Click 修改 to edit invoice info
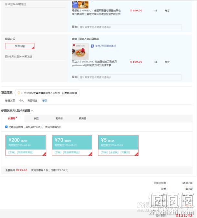This screenshot has width=197, height=218. (x=45, y=100)
